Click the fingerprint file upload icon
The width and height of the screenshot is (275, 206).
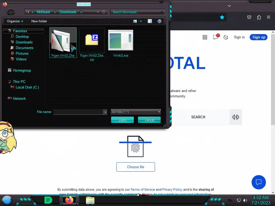[x=135, y=146]
